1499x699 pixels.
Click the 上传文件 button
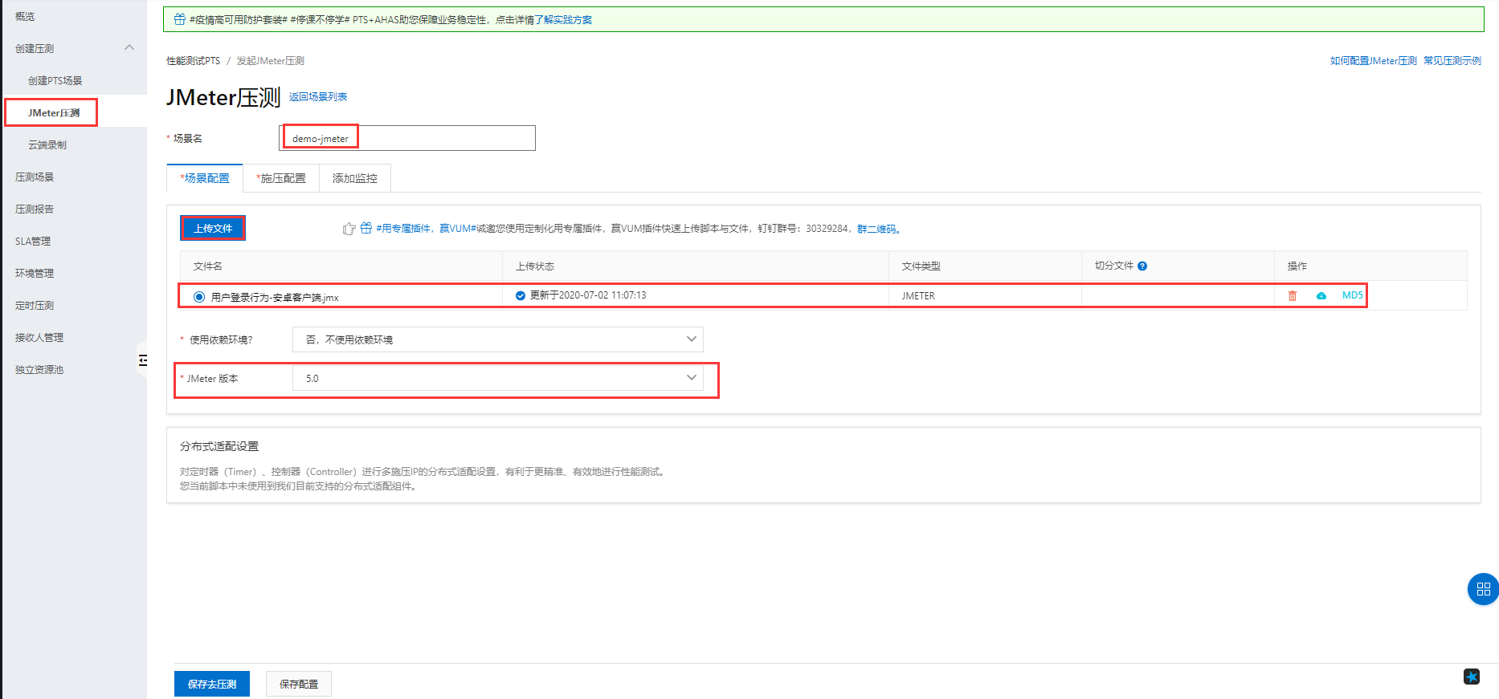tap(213, 229)
